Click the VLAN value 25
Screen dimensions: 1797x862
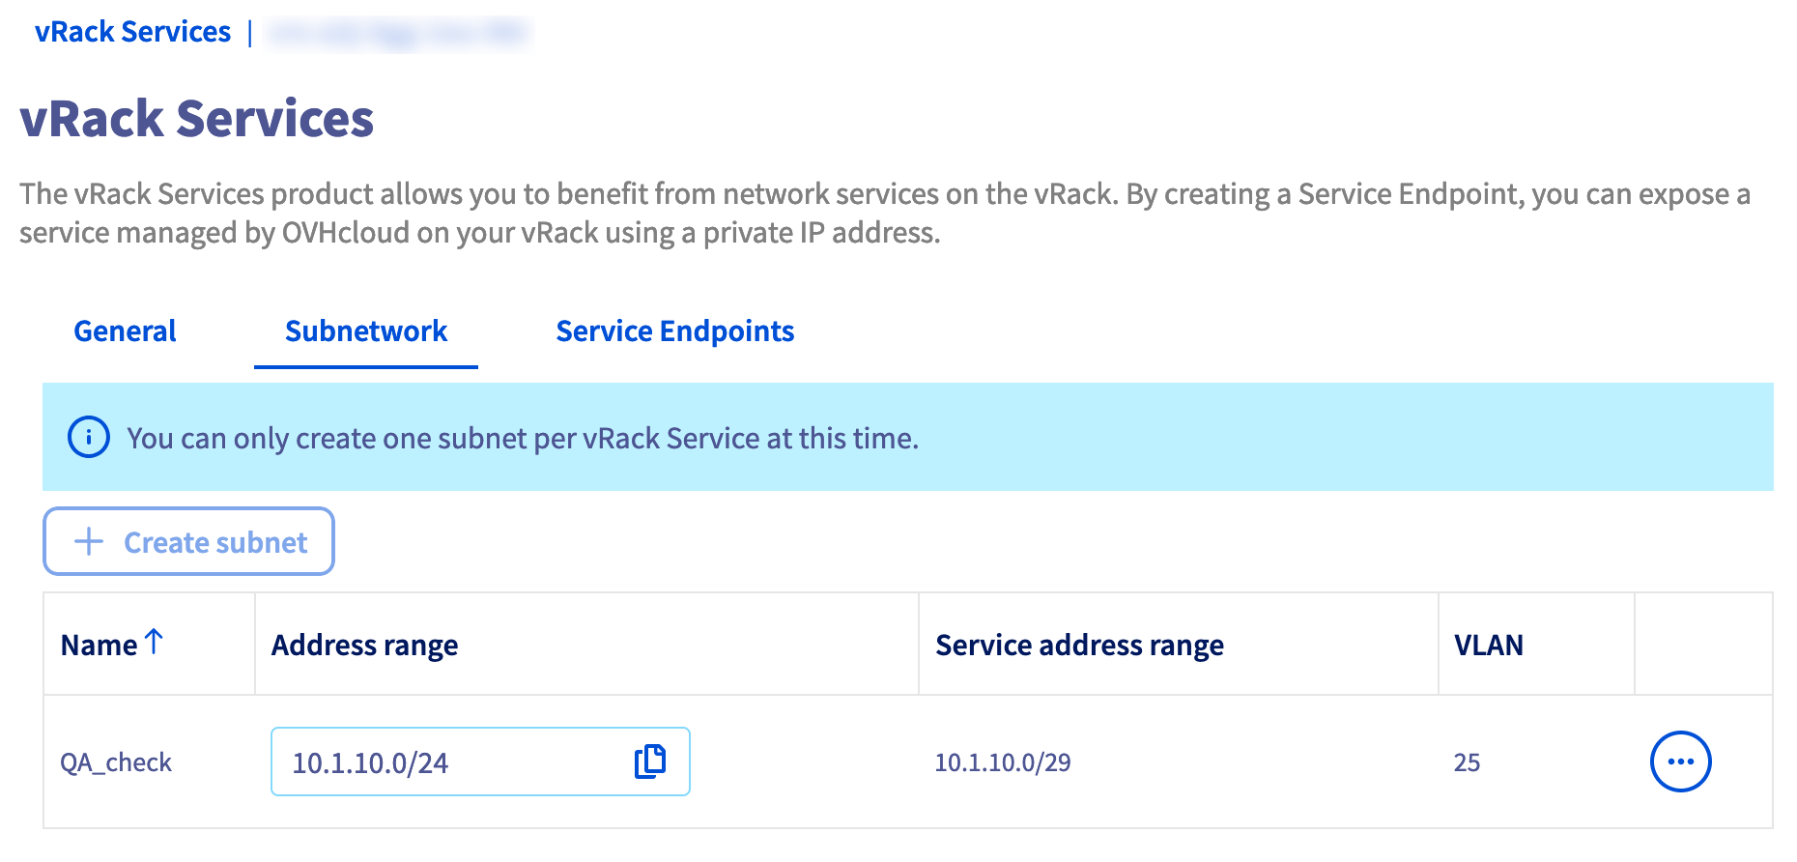click(1467, 762)
